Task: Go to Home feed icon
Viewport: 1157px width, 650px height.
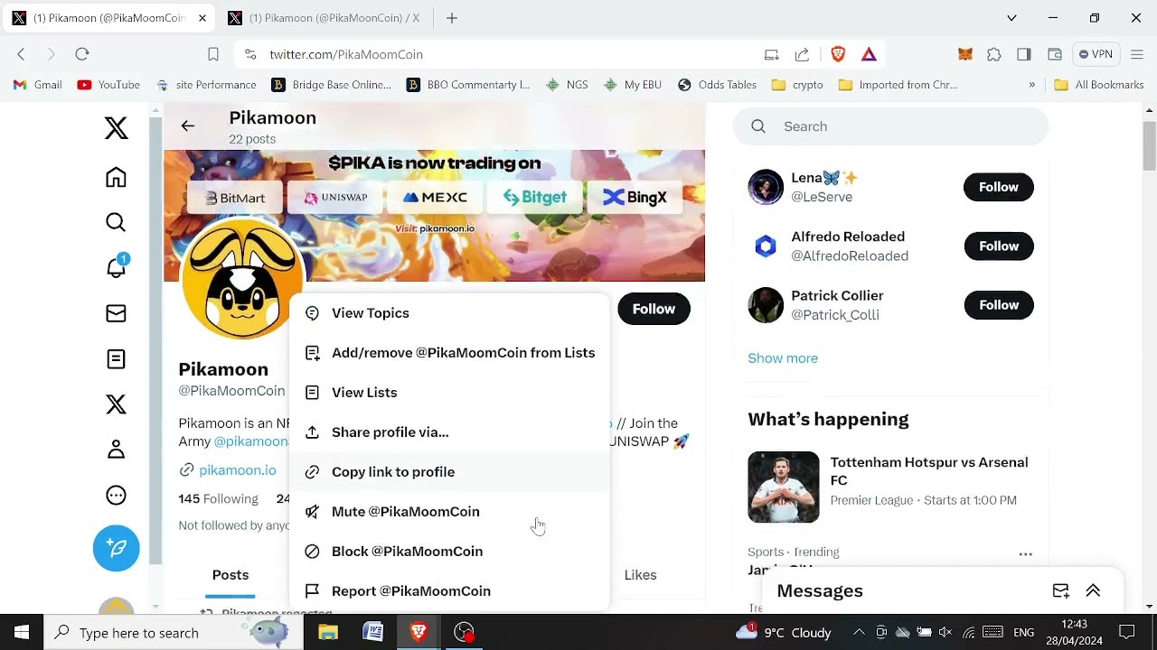Action: tap(116, 177)
